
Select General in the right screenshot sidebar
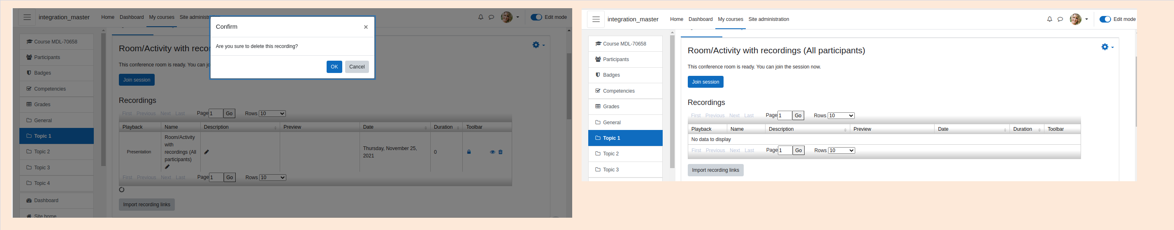click(x=625, y=122)
